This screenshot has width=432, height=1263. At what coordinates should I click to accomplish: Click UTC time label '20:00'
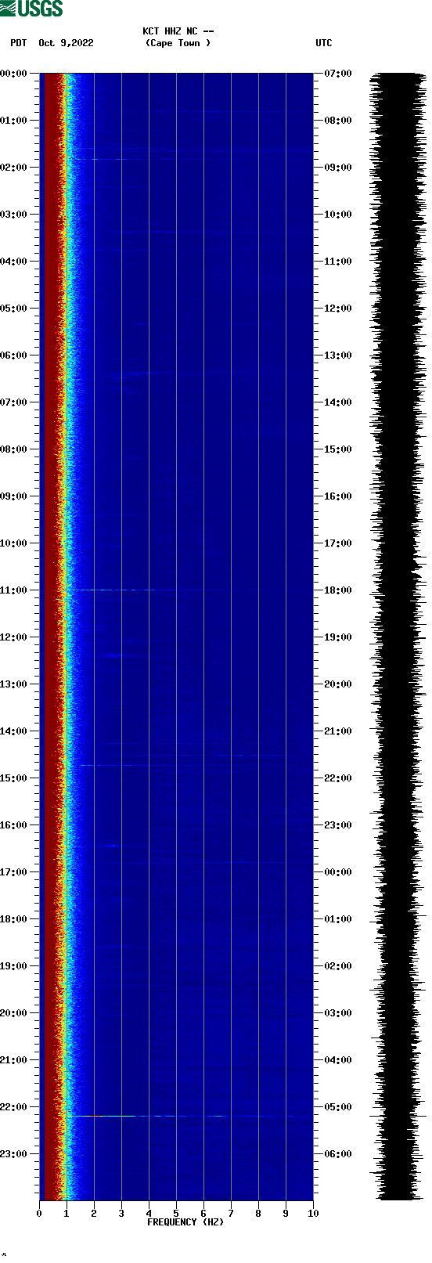(338, 684)
